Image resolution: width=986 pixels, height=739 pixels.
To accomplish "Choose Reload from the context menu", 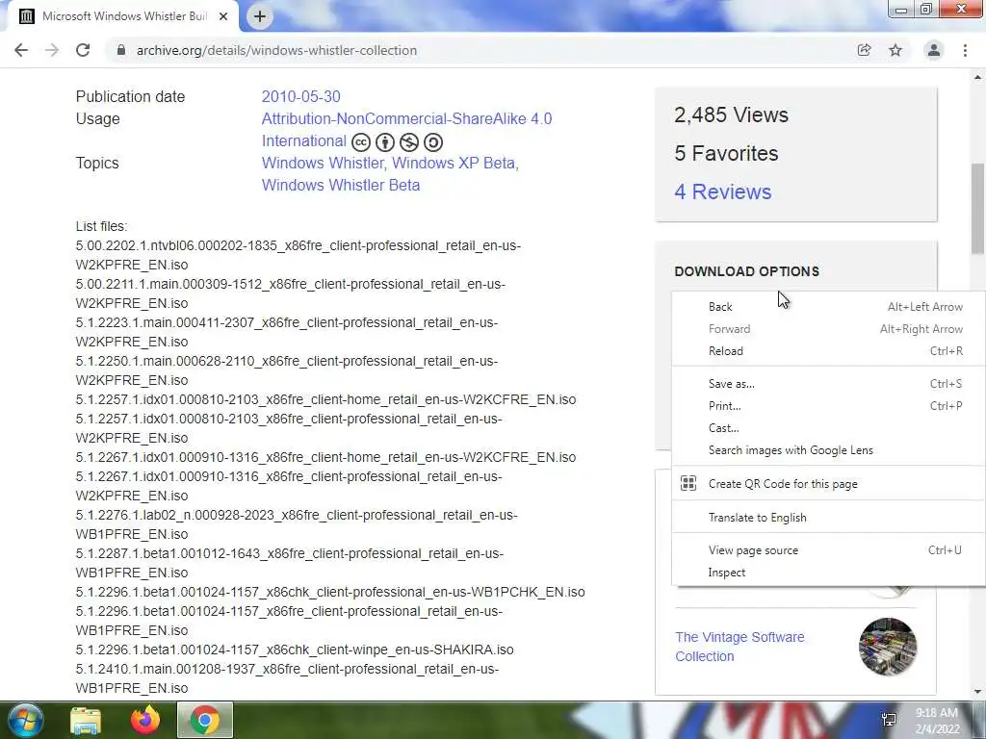I will click(827, 350).
